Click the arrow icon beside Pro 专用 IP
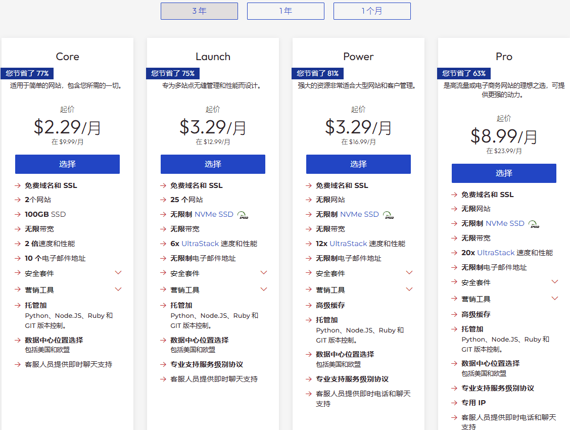 click(454, 403)
